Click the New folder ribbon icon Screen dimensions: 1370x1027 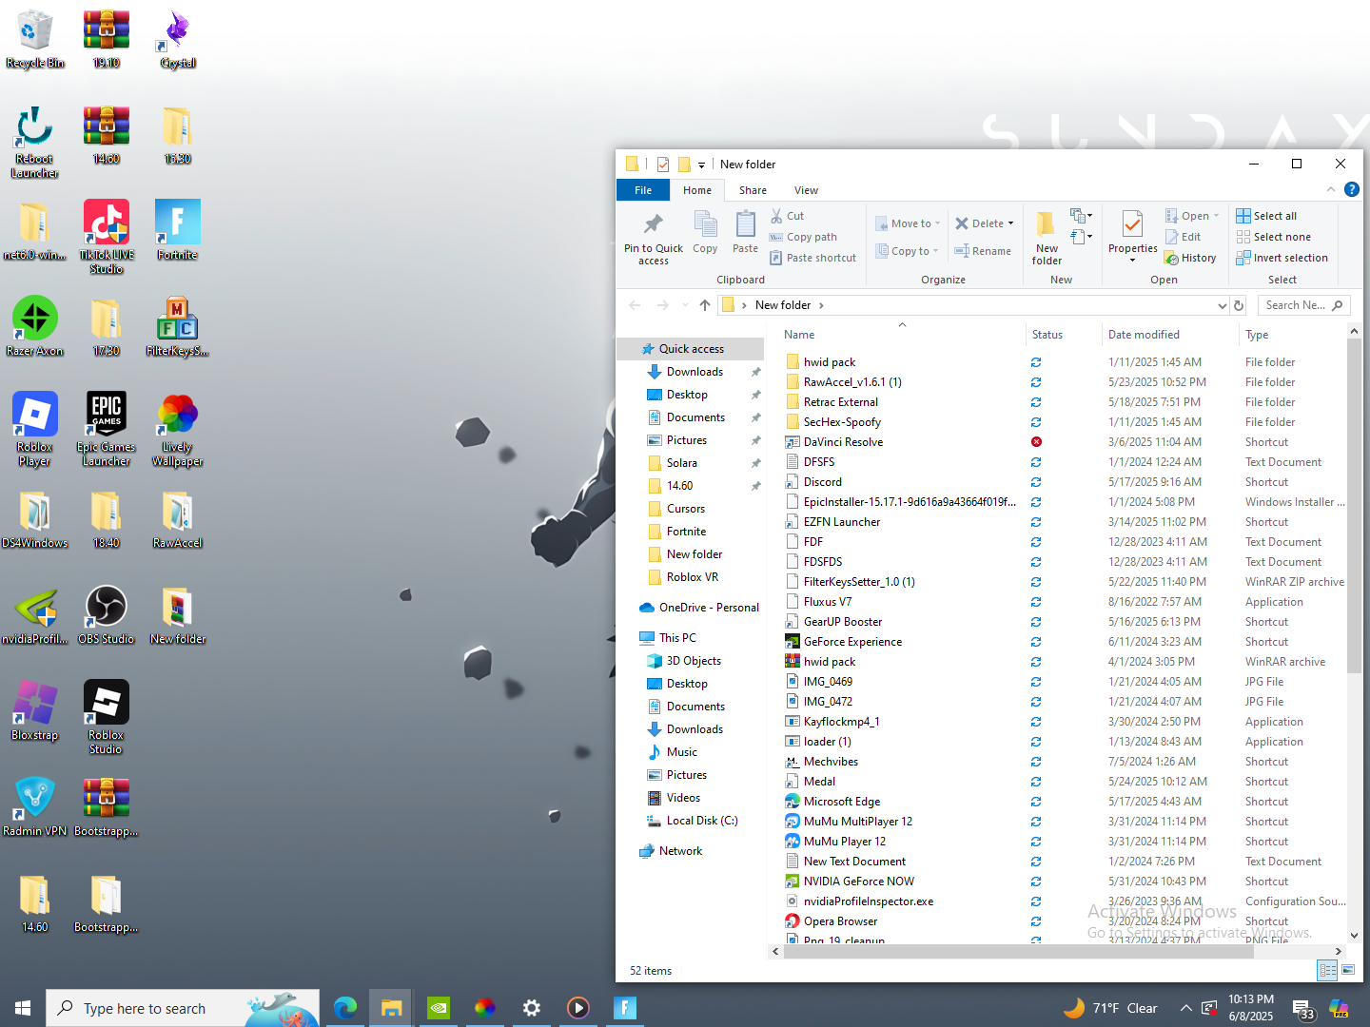click(x=1046, y=225)
